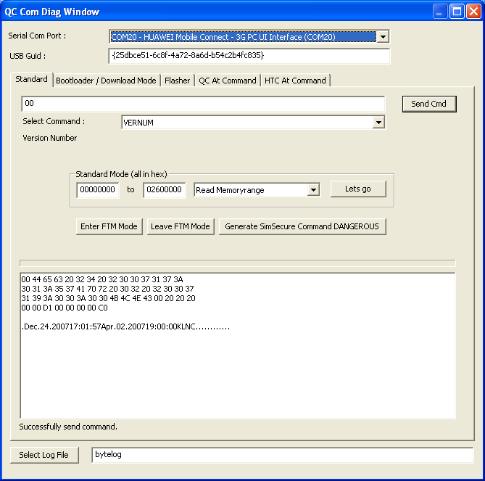Click the Standard Mode (all in hex) group label

pos(121,174)
